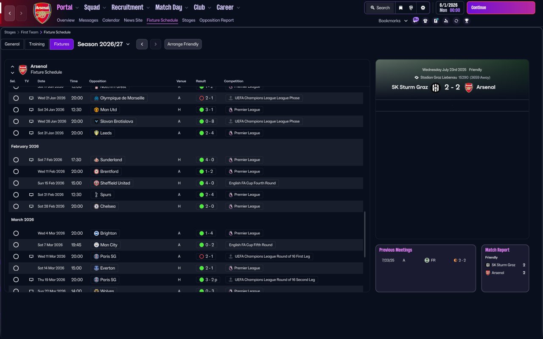Open the messages icon with 9+ badge
Viewport: 543px width, 339px height.
(x=415, y=20)
